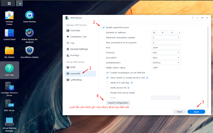
Task: Open the Authentication SHA512 dropdown
Action: pos(166,63)
